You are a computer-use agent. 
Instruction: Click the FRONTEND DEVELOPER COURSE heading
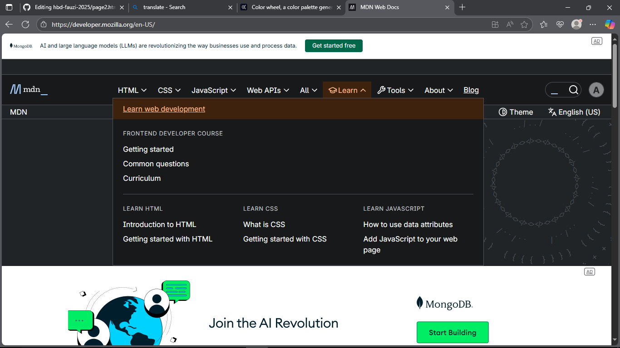[x=173, y=134]
